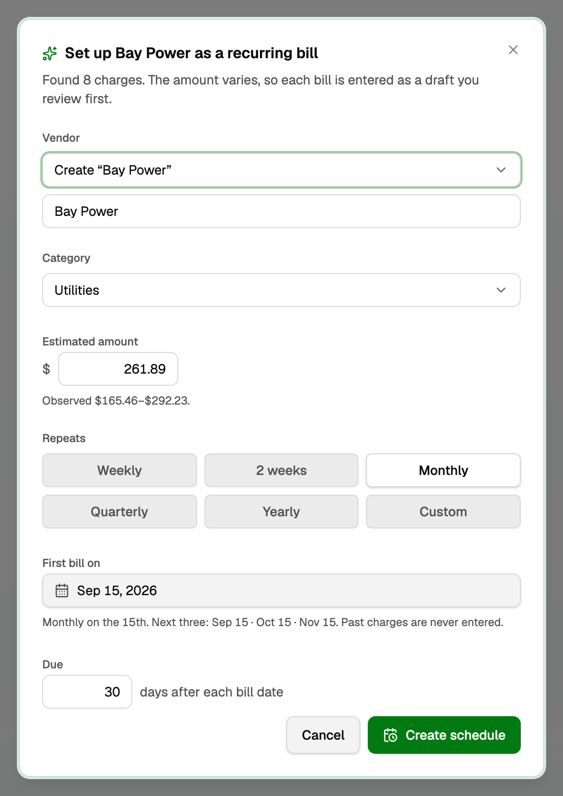563x796 pixels.
Task: Click the sparkle icon beside the title
Action: pos(50,54)
